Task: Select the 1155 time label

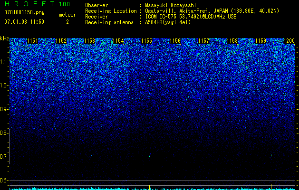Action: [146, 41]
